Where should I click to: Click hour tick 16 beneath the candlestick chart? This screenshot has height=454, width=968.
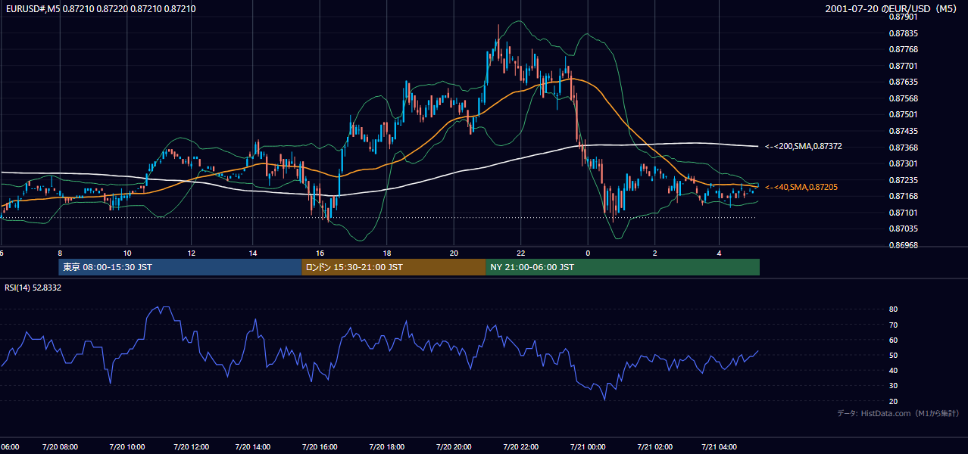coord(320,253)
